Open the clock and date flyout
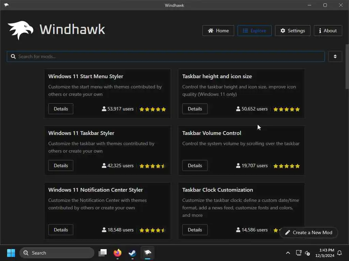 click(x=324, y=253)
